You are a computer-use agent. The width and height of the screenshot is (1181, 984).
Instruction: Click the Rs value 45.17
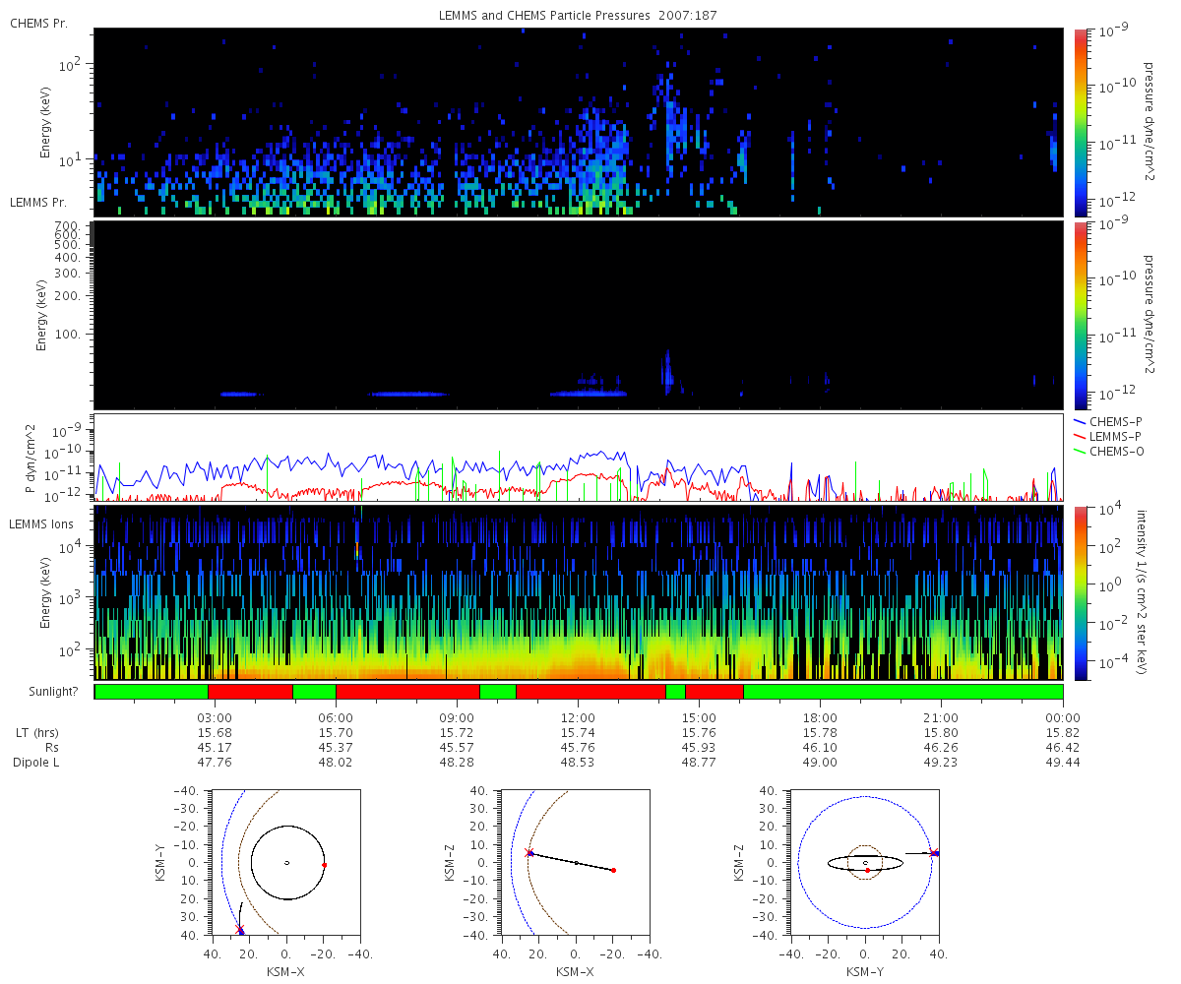[x=215, y=748]
